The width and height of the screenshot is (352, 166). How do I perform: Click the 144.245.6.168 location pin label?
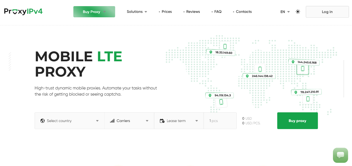[x=304, y=62]
